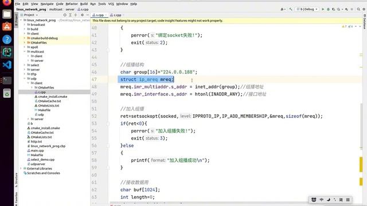Hide the Project panel with the minus icon
Screen dimensions: 367x206
(x=88, y=15)
